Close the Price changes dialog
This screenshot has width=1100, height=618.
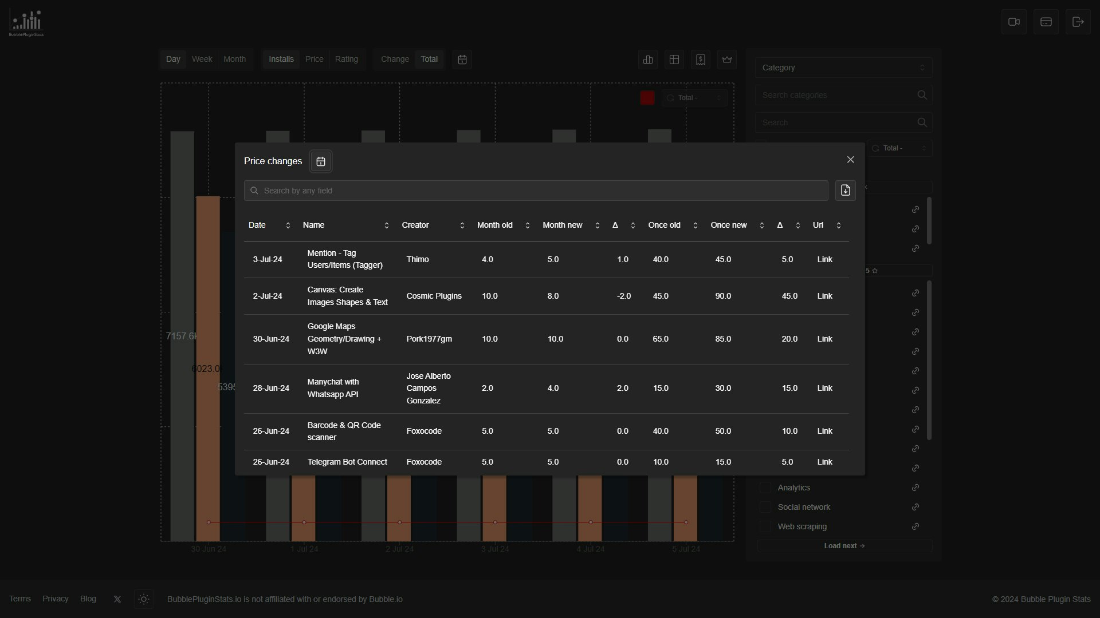pyautogui.click(x=850, y=160)
